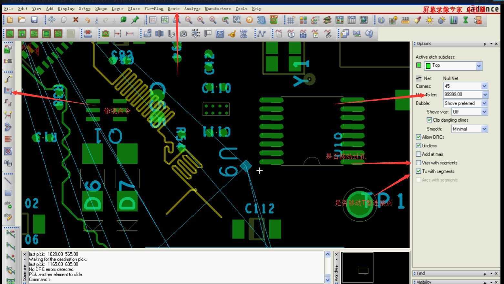504x284 pixels.
Task: Select the Slide trace tool in the left toolbar
Action: point(8,91)
